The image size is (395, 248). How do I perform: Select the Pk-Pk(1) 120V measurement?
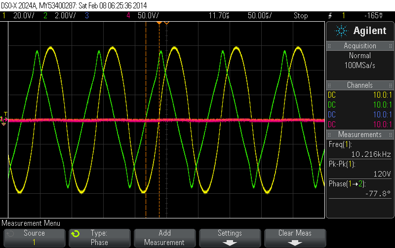tap(360, 169)
